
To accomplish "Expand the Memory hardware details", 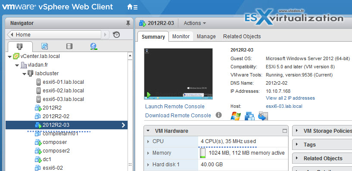I will (148, 153).
